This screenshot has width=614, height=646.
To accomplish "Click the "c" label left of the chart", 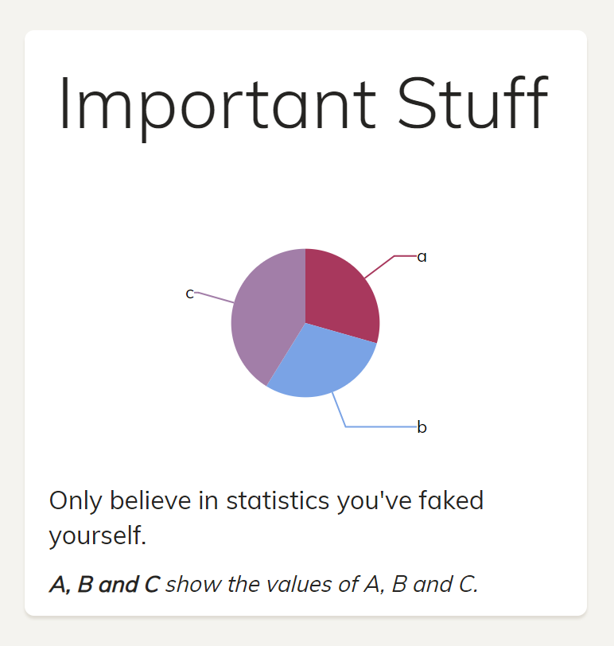I will (x=189, y=294).
